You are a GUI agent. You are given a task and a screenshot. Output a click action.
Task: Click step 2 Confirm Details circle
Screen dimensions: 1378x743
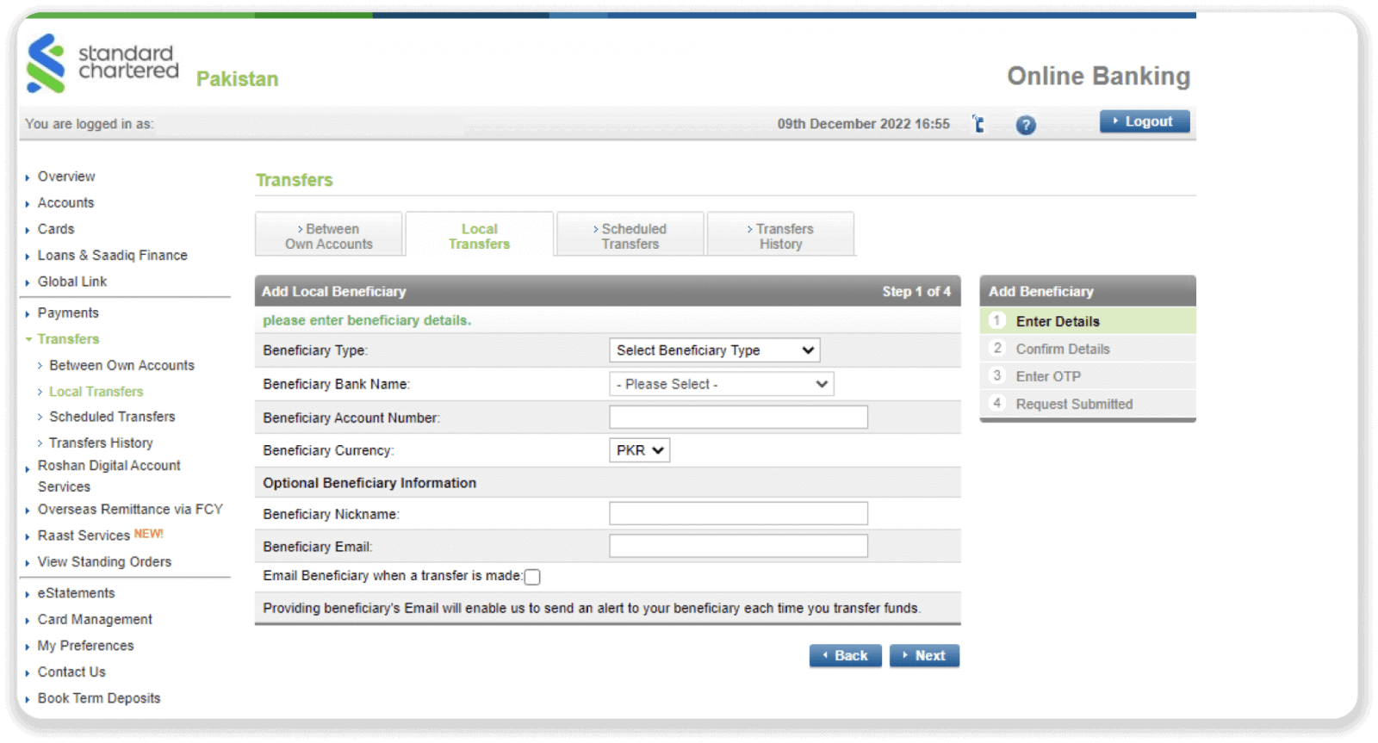click(x=996, y=349)
